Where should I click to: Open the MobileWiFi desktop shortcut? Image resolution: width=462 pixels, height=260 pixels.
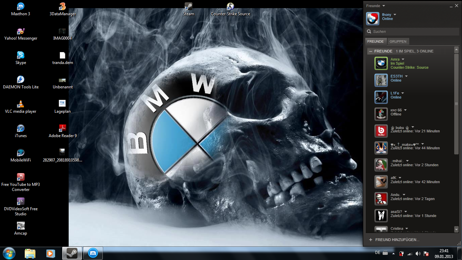point(21,155)
